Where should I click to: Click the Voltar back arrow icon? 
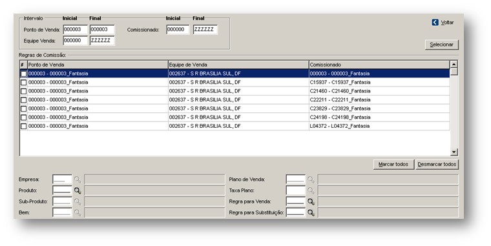435,22
